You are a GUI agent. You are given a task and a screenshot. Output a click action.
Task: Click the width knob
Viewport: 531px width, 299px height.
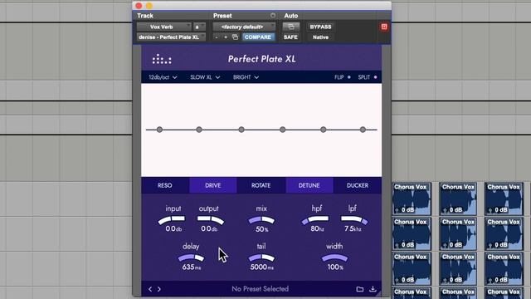pyautogui.click(x=334, y=258)
